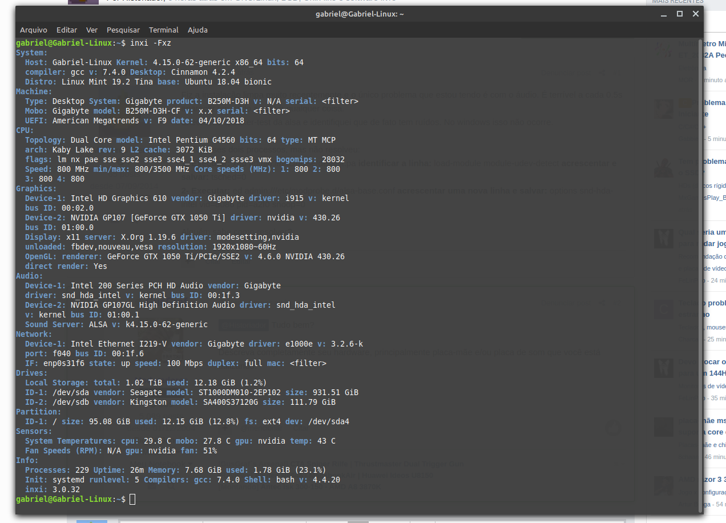Click 'Intel HD Graphics 610' device text
Screen dimensions: 726x523
pos(119,198)
